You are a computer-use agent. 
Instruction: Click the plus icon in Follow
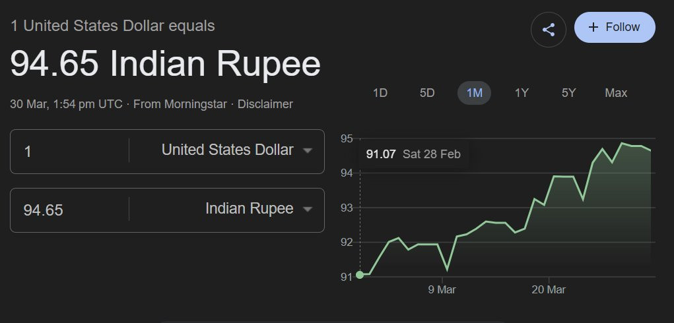click(x=593, y=27)
